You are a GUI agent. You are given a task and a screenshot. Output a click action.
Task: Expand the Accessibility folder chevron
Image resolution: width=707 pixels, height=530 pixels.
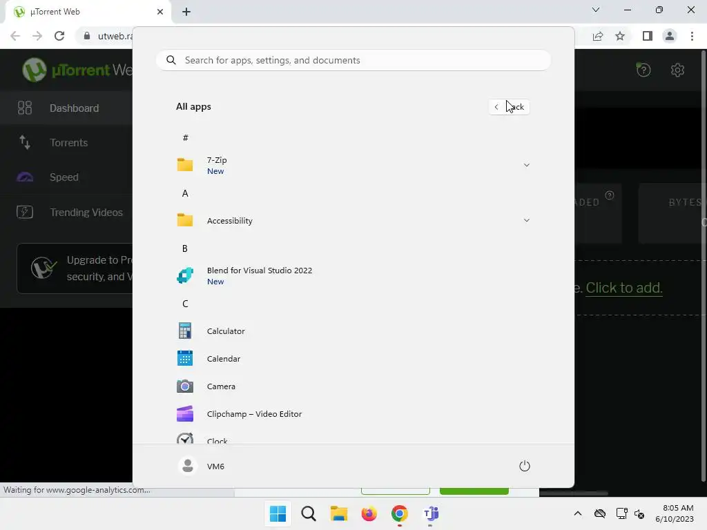click(526, 220)
